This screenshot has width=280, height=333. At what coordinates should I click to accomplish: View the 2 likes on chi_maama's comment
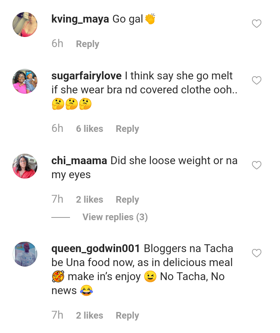point(89,200)
